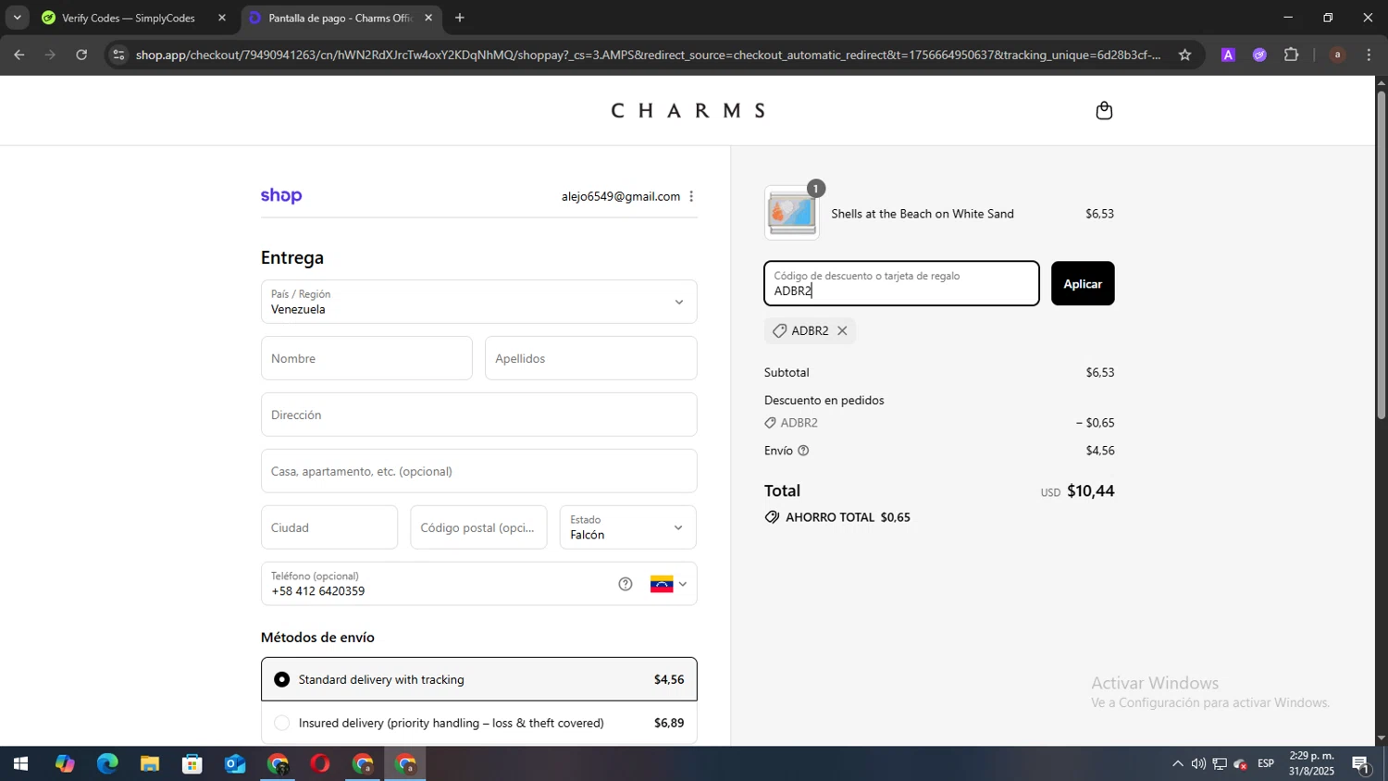Focus the Nombre input field
The height and width of the screenshot is (781, 1388).
(366, 358)
